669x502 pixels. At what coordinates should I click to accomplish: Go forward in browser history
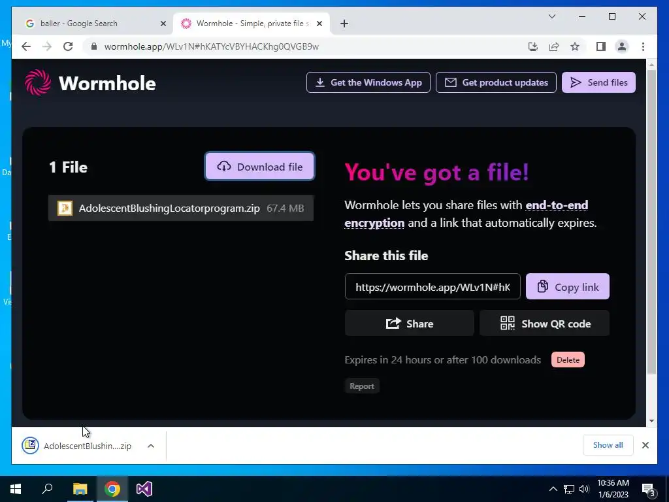click(x=47, y=46)
